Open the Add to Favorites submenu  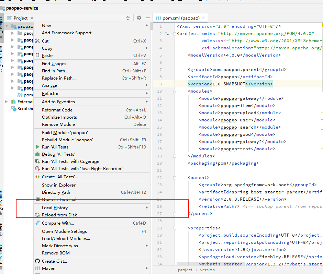[x=92, y=102]
